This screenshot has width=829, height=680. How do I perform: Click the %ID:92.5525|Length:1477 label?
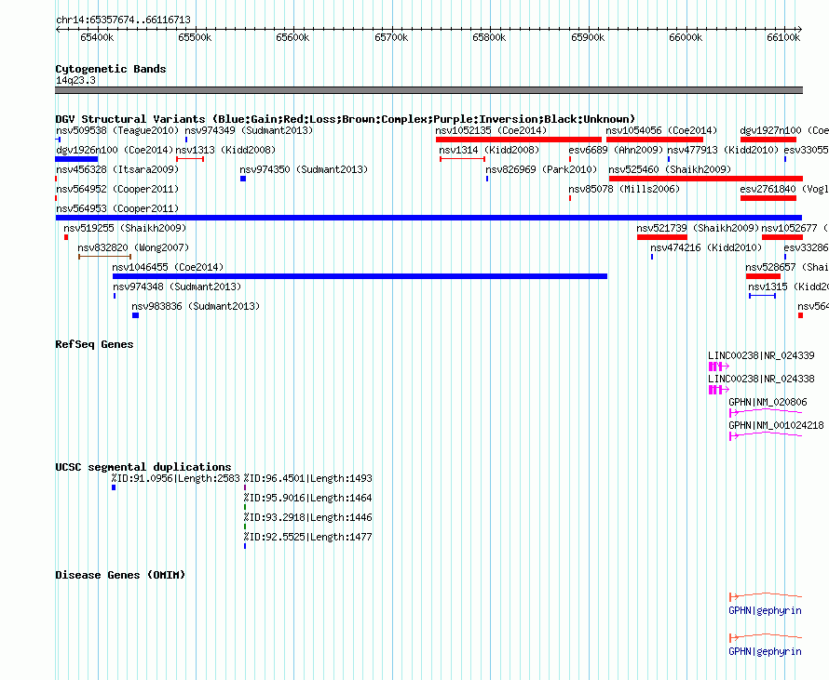click(307, 537)
